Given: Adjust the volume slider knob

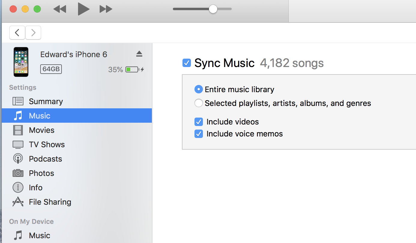Looking at the screenshot, I should coord(213,9).
